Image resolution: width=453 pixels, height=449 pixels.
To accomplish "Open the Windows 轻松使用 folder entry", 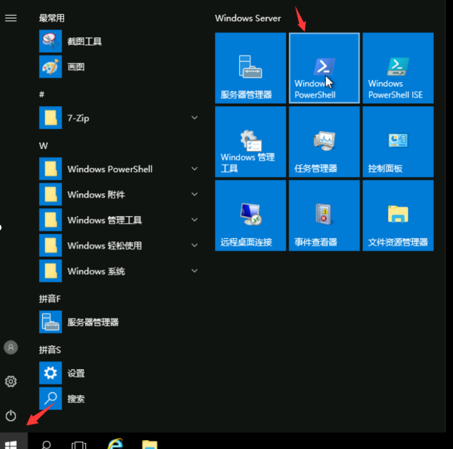I will 118,245.
